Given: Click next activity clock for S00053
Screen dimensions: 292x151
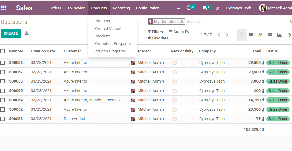Looking at the screenshot, I should point(174,119).
